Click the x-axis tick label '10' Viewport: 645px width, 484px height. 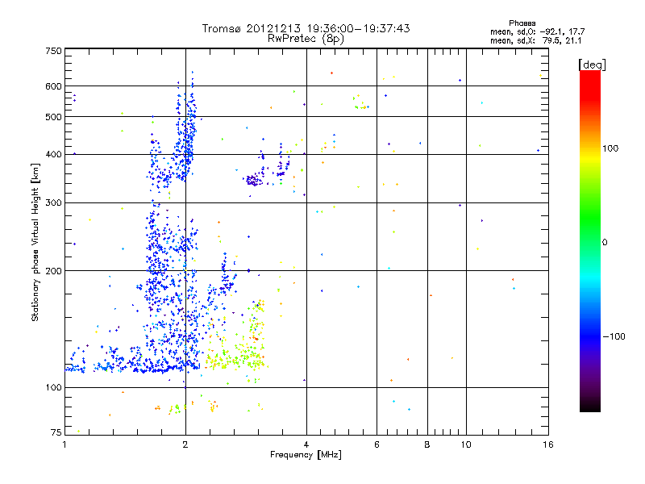466,444
